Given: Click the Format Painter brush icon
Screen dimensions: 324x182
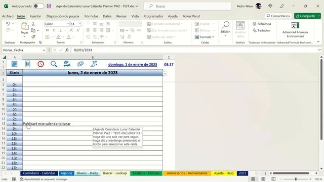Looking at the screenshot, I should click(33, 37).
